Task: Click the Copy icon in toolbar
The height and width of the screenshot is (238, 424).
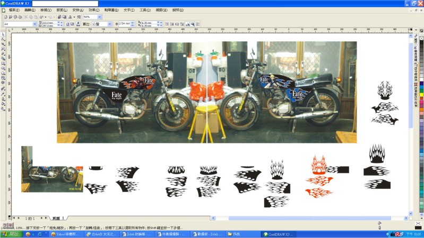Action: point(31,17)
